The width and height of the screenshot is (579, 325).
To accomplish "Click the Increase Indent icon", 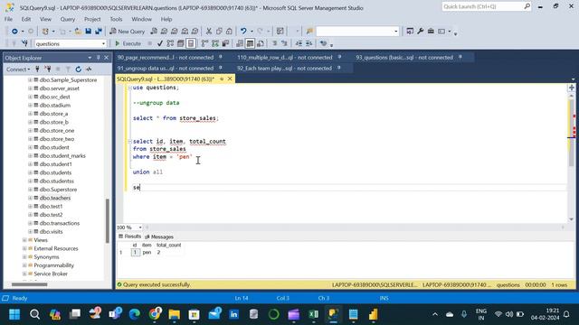I will pyautogui.click(x=309, y=43).
